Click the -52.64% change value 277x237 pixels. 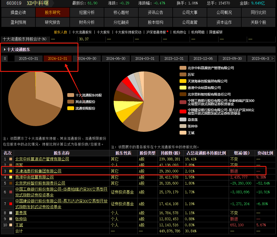click(263, 183)
